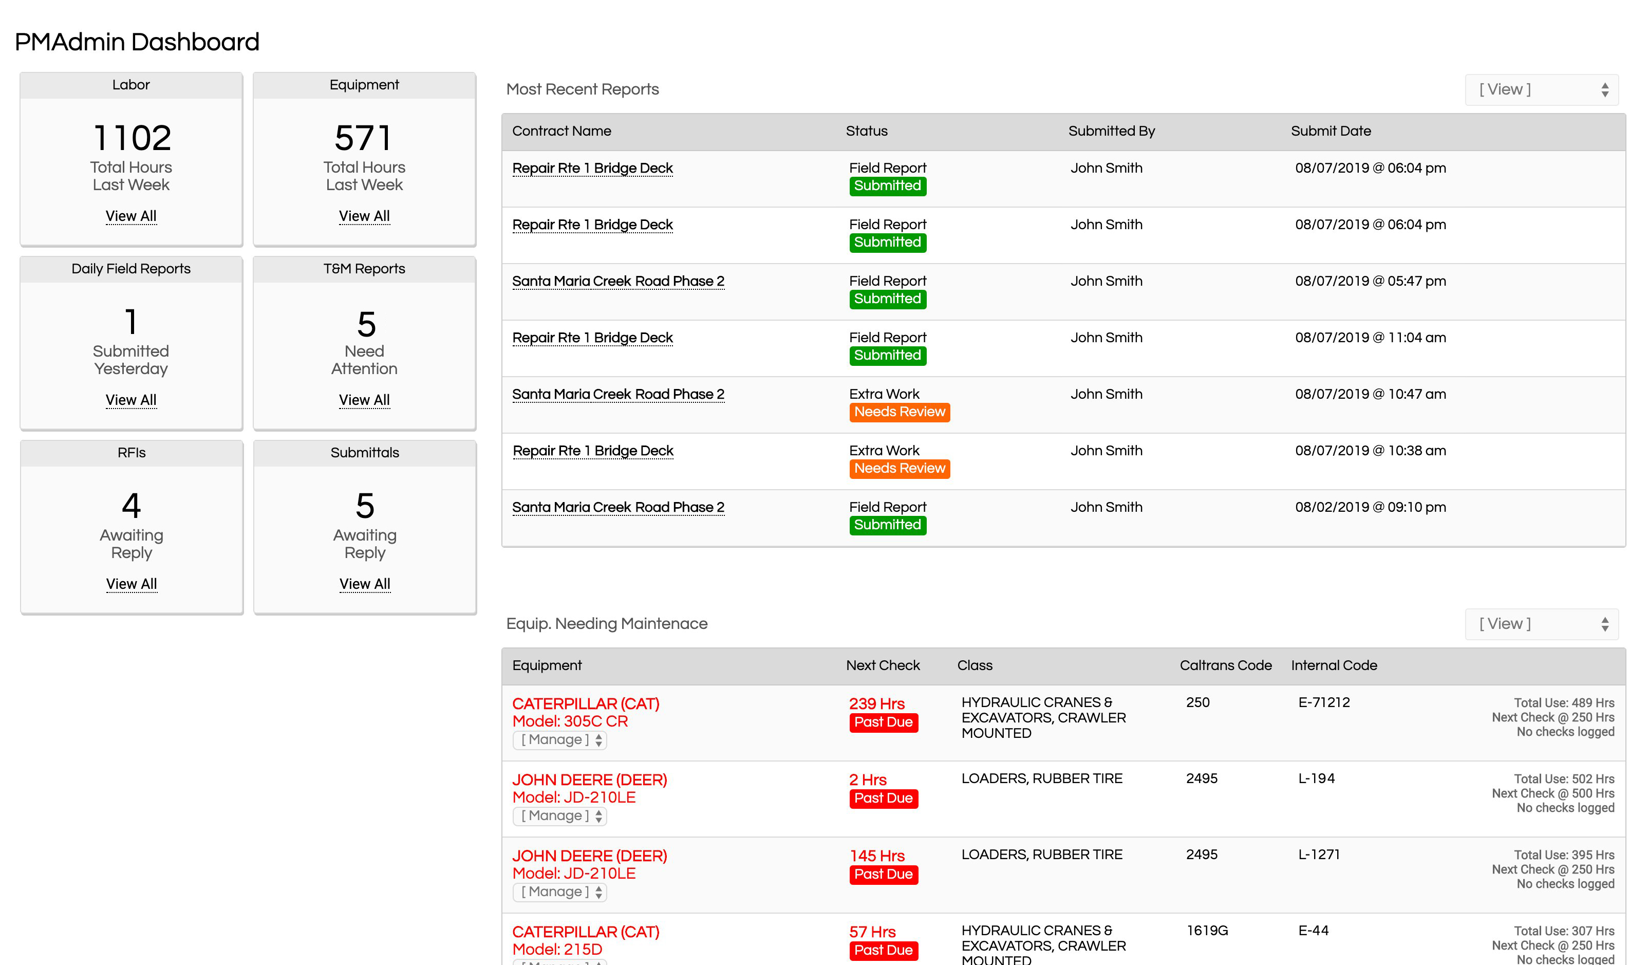Click View All under Daily Field Reports

pos(131,400)
